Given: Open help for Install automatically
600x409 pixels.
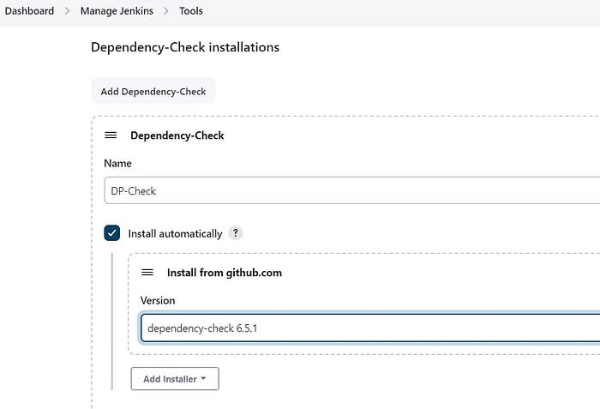Looking at the screenshot, I should click(x=237, y=233).
